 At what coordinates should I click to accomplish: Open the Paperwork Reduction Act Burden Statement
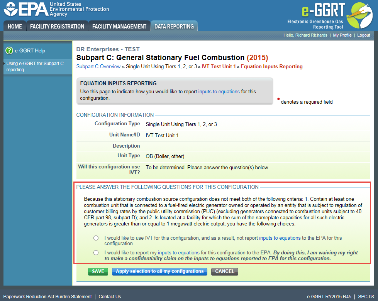pyautogui.click(x=47, y=297)
